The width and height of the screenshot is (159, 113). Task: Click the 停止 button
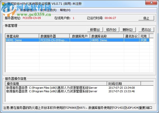click(x=146, y=18)
